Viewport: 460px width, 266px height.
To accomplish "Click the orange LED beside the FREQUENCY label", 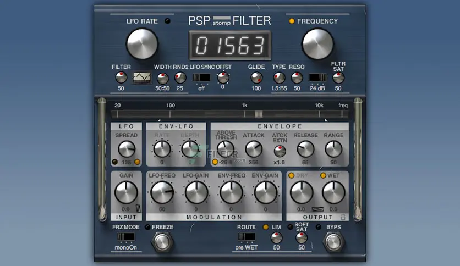I will [x=292, y=21].
